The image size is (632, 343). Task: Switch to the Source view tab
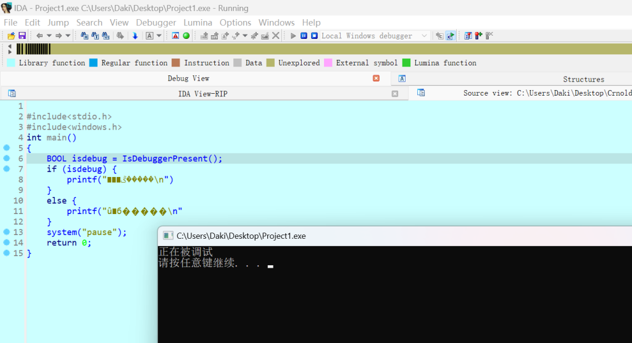coord(547,93)
